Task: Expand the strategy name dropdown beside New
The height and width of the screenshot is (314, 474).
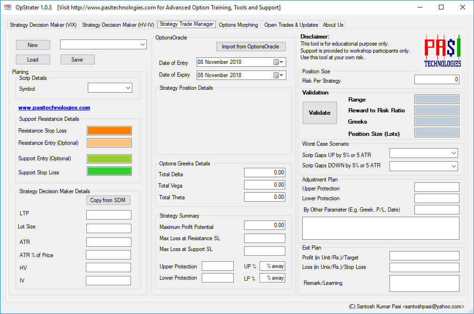Action: (143, 45)
